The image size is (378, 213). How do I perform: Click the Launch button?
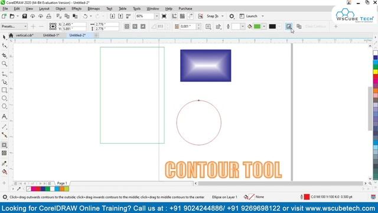249,16
